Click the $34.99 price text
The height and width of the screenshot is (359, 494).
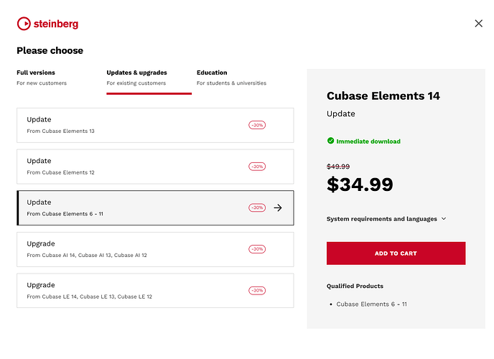coord(360,185)
